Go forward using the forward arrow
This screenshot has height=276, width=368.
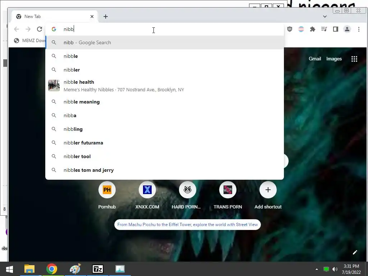pos(28,29)
